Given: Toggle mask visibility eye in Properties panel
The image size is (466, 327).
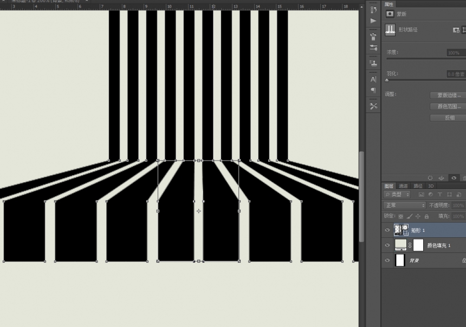Looking at the screenshot, I should [x=454, y=178].
